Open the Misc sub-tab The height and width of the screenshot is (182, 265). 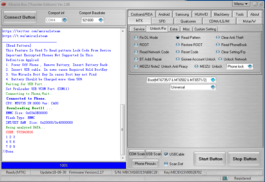[x=186, y=29]
